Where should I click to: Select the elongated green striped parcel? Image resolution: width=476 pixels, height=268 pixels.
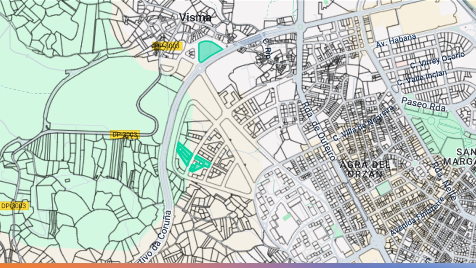point(184,154)
